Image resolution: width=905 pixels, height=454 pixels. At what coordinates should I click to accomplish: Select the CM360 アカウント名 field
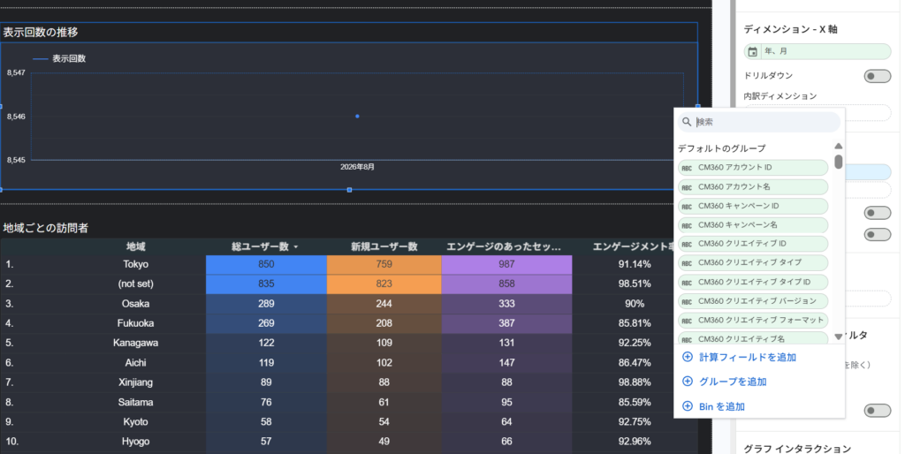[x=753, y=187]
